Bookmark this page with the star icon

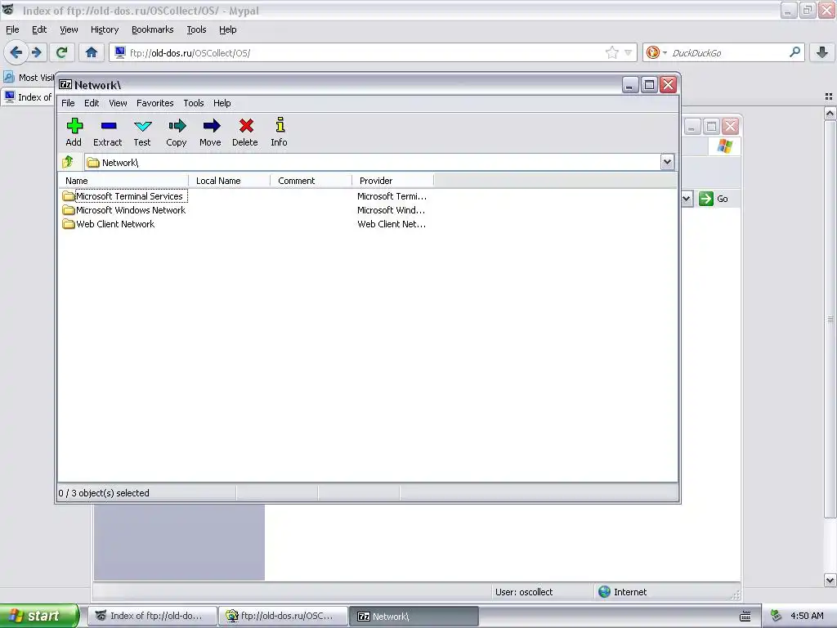click(x=612, y=52)
